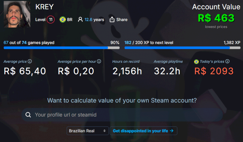Click the magnifier icon in search field

(28, 115)
